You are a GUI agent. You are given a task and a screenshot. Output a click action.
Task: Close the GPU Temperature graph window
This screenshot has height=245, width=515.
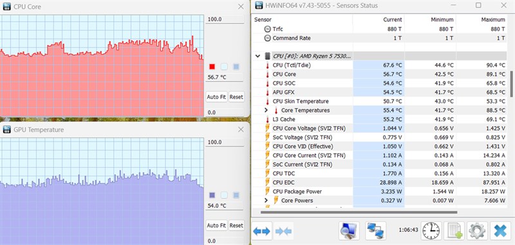coord(241,129)
